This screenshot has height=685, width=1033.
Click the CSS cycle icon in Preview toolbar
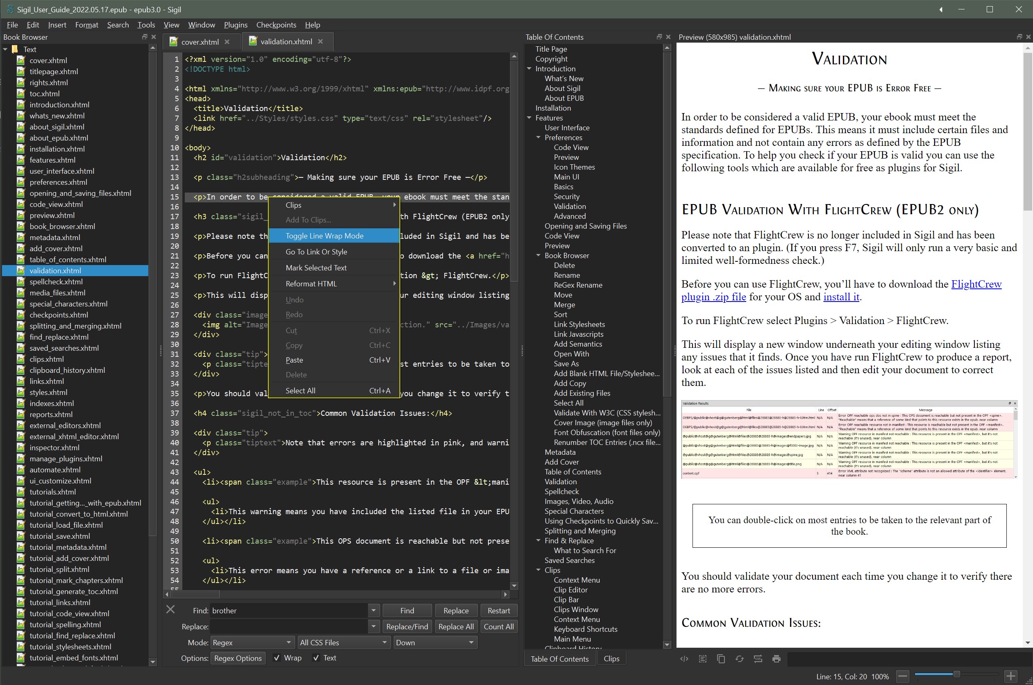tap(758, 659)
